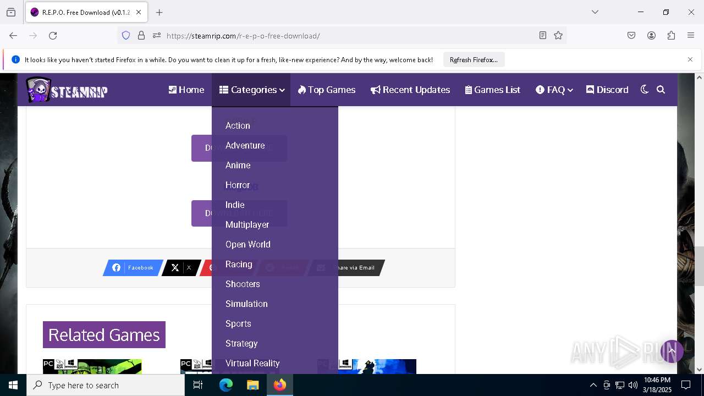704x396 pixels.
Task: Open the Top Games page
Action: click(x=327, y=90)
